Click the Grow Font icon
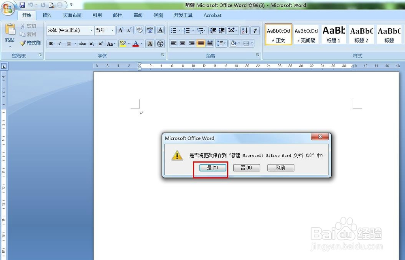Screen dimensions: 405x260 pos(121,30)
